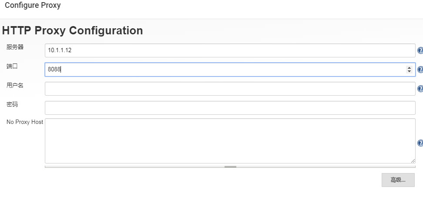Show help for the 用户名 field

click(420, 89)
